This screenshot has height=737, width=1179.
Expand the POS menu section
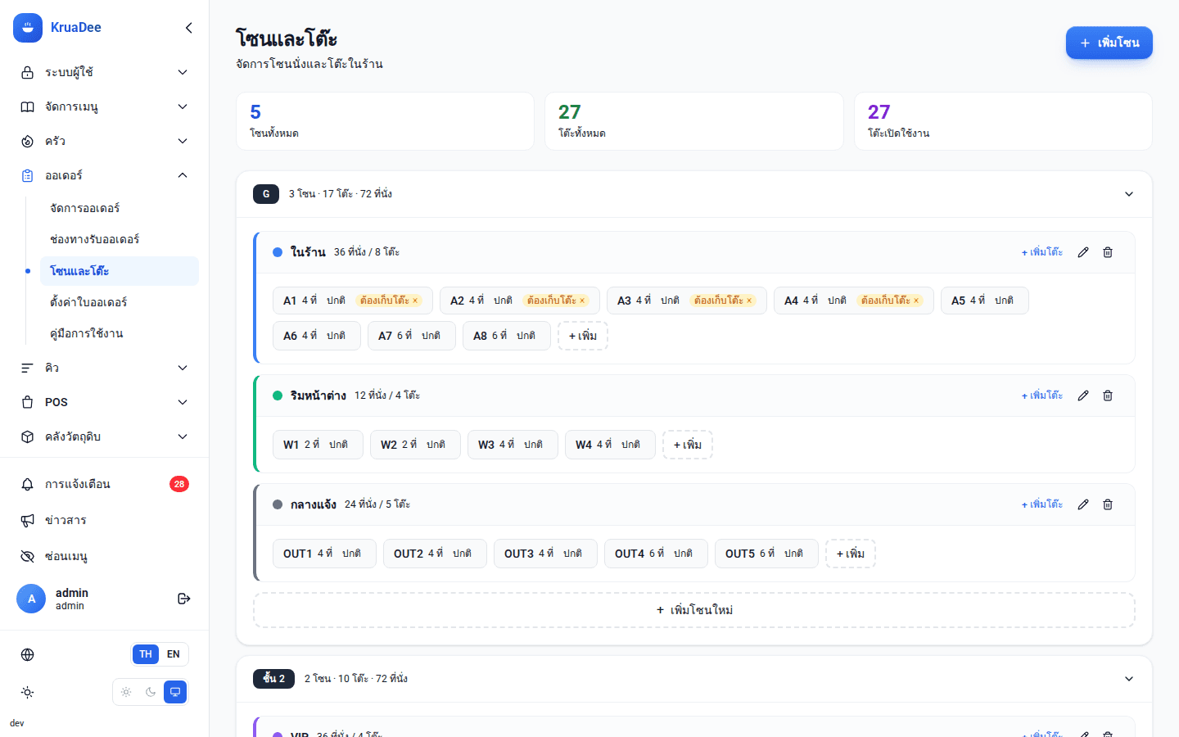coord(104,402)
